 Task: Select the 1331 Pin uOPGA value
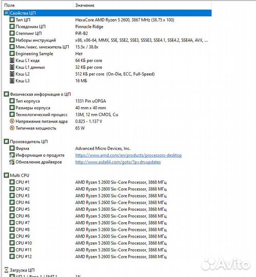(91, 101)
